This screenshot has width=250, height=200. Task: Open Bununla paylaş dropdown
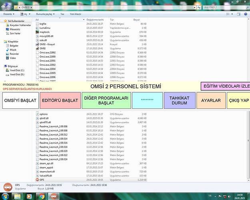pyautogui.click(x=46, y=14)
